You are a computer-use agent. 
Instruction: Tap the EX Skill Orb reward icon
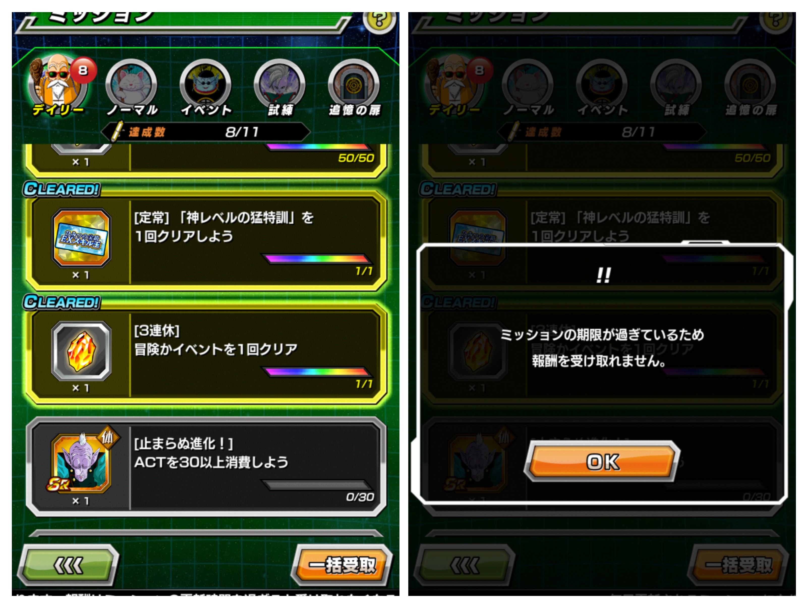click(x=81, y=238)
